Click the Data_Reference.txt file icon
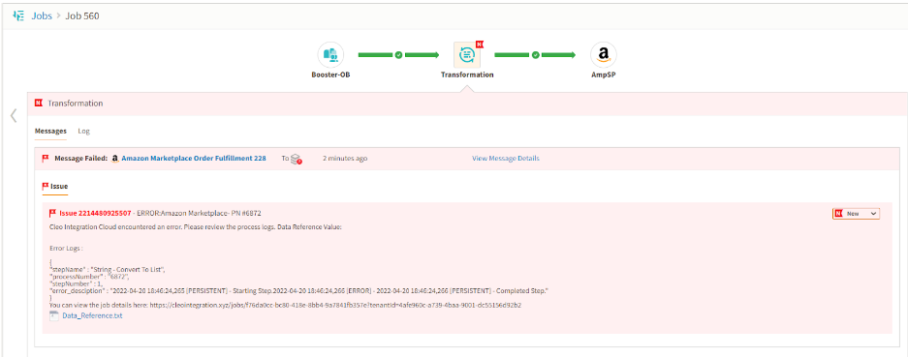 (x=54, y=316)
